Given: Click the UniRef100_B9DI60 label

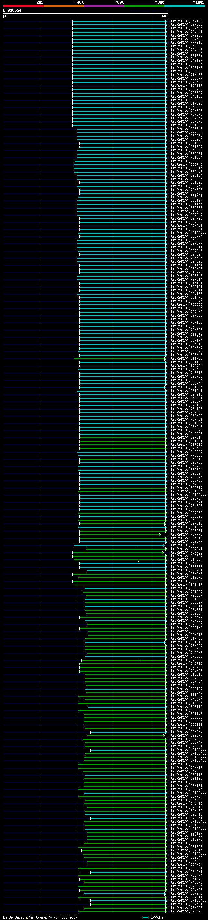Looking at the screenshot, I should click(x=187, y=175).
